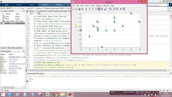Switch to the HOME ribbon tab

coord(6,5)
